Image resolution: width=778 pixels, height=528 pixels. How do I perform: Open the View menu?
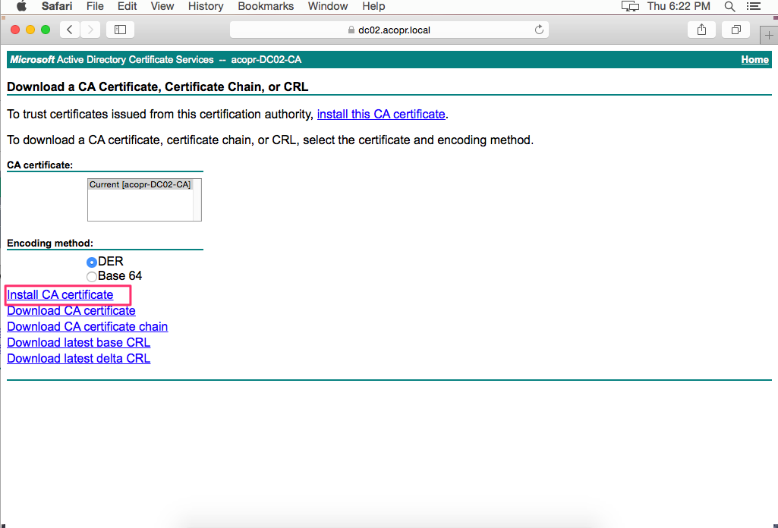tap(162, 6)
